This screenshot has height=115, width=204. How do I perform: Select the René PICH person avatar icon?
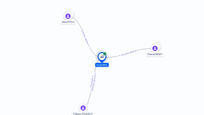(x=68, y=16)
